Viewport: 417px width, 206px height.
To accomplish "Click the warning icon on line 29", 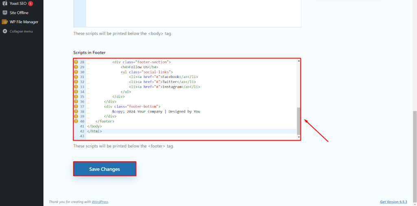I will click(76, 67).
